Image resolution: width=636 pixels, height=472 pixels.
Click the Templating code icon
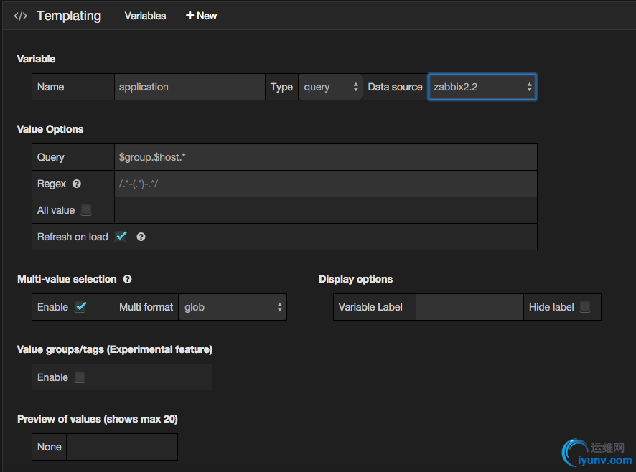[21, 16]
